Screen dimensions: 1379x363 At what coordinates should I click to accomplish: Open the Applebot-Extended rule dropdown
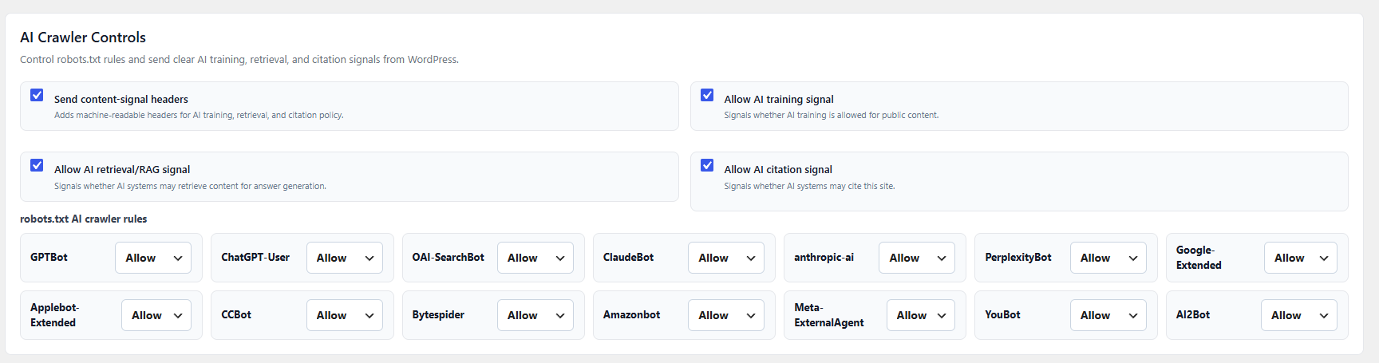156,315
